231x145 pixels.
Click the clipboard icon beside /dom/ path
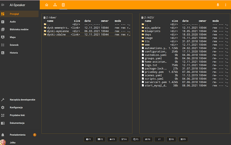[44, 17]
